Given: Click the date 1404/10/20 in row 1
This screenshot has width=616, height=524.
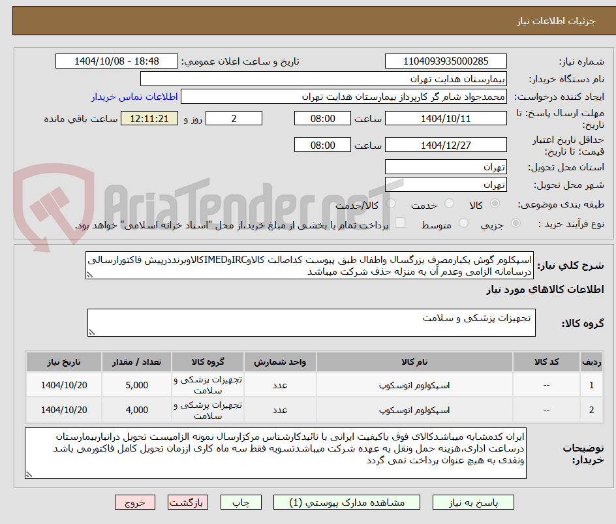Looking at the screenshot, I should click(x=64, y=386).
